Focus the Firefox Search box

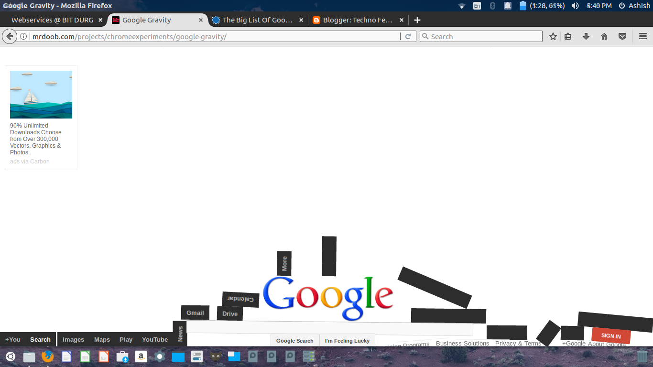point(481,36)
